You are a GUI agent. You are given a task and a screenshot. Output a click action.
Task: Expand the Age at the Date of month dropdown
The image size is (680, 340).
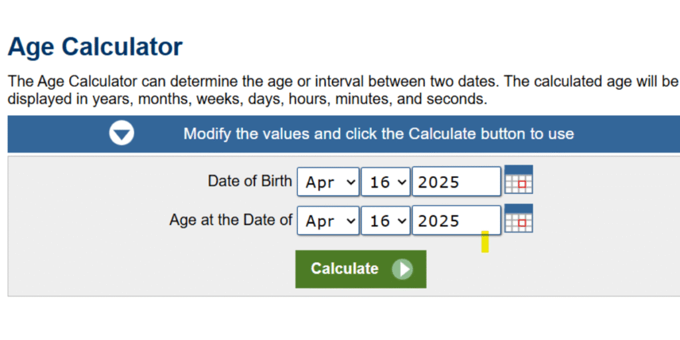tap(327, 220)
